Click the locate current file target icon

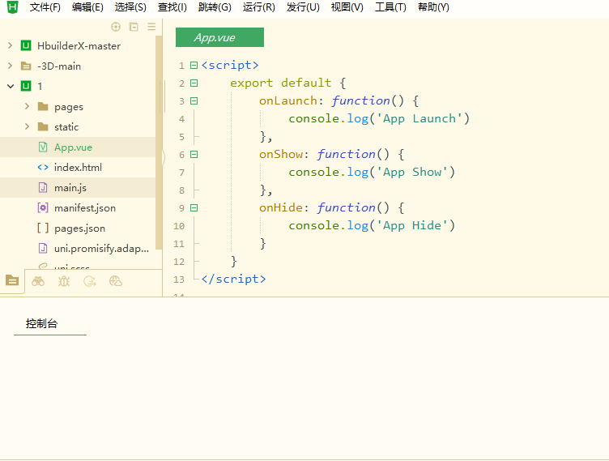pos(116,27)
